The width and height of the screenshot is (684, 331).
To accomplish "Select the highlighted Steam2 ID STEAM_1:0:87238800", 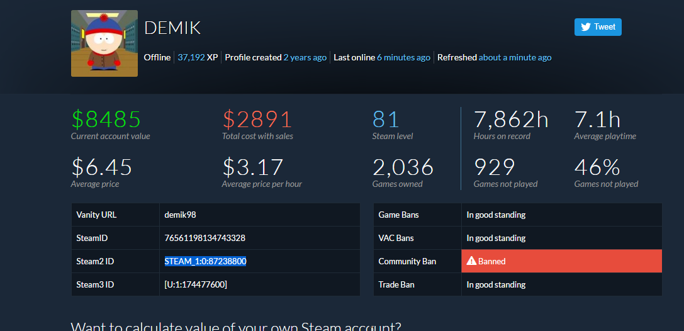I will pos(206,261).
